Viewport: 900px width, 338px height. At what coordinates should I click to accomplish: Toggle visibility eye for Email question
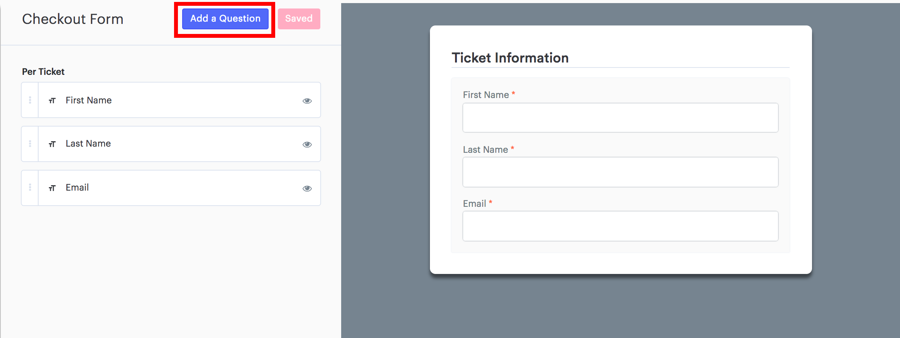(x=307, y=188)
